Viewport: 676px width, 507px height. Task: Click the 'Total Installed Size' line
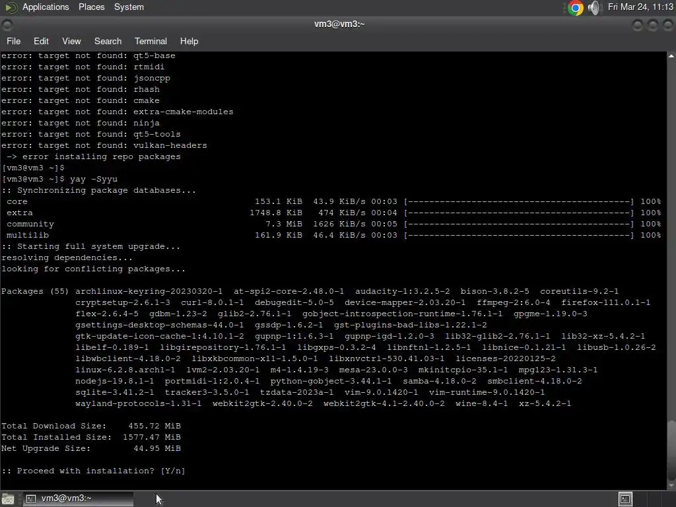coord(91,437)
